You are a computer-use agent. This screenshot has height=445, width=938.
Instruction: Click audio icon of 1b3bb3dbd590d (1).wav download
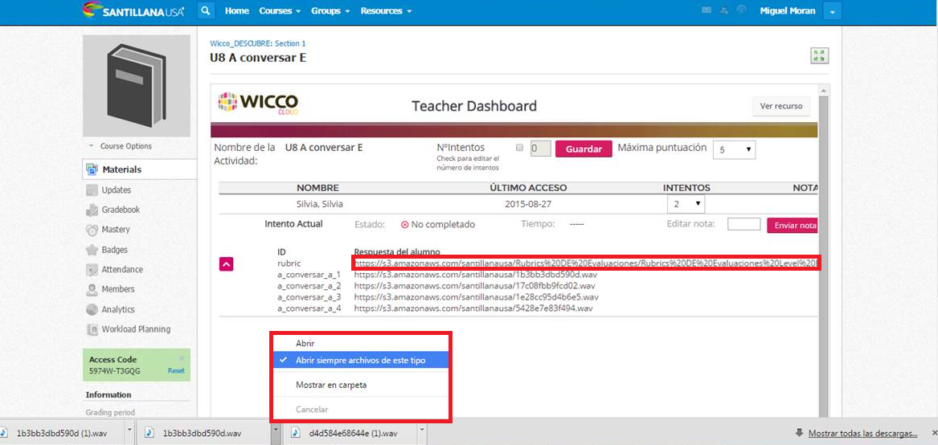click(x=4, y=433)
